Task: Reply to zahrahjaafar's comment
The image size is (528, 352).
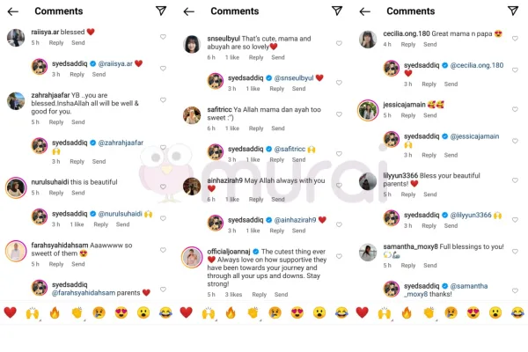Action: pyautogui.click(x=56, y=122)
